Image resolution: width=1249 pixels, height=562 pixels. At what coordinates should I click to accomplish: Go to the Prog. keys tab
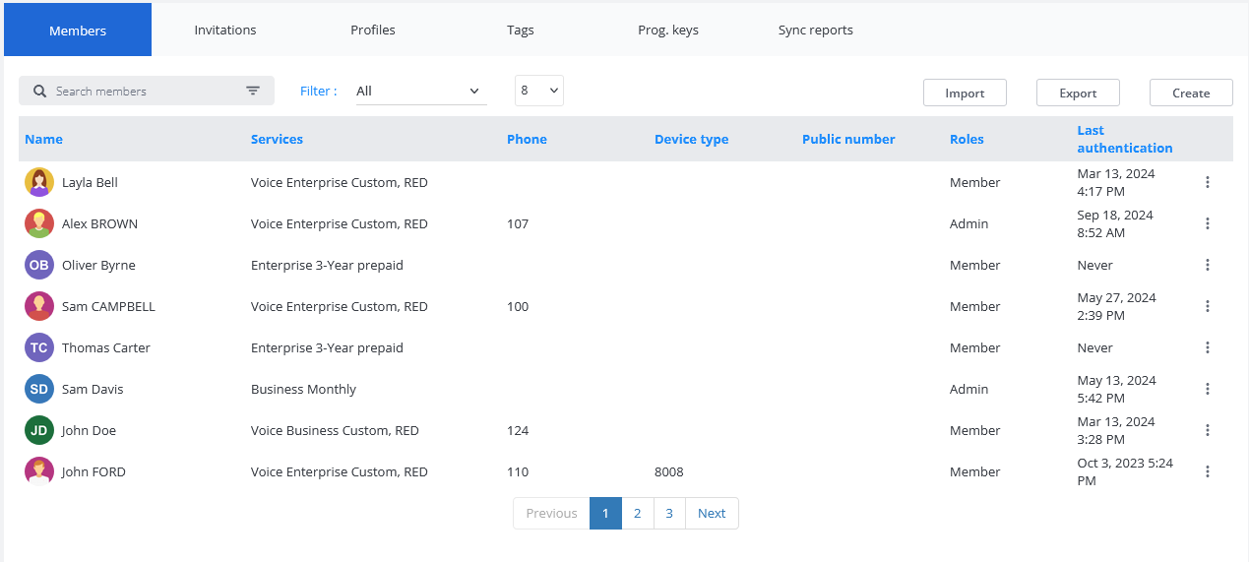pos(668,30)
